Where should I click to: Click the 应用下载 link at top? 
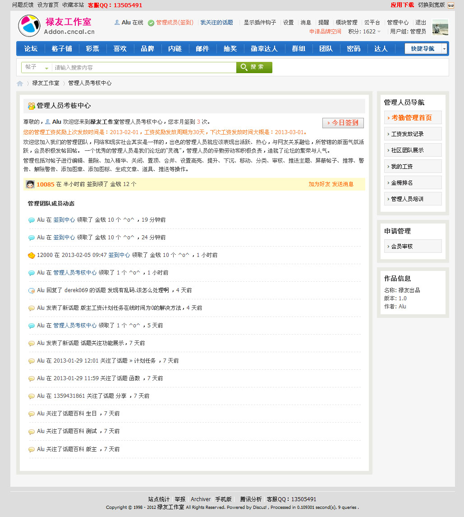(402, 5)
